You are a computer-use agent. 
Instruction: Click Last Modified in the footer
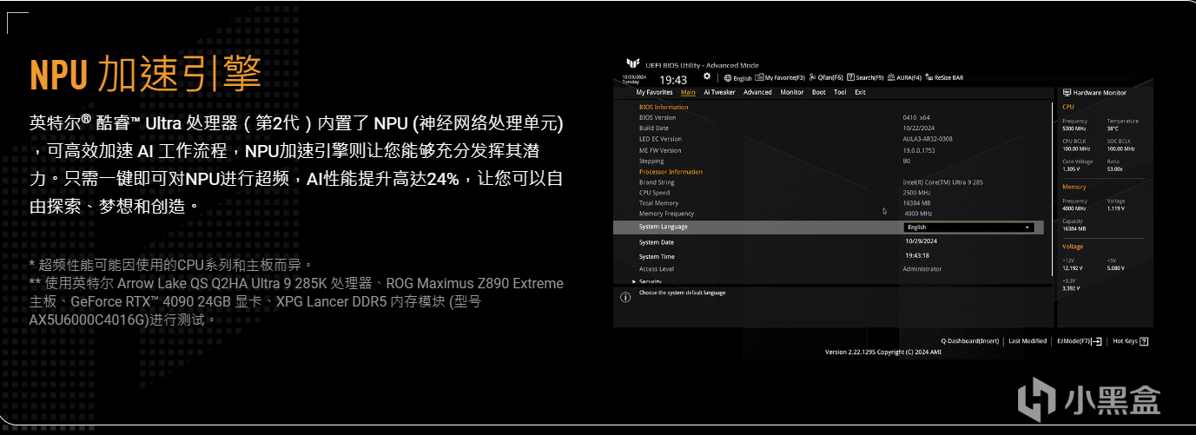tap(1028, 341)
